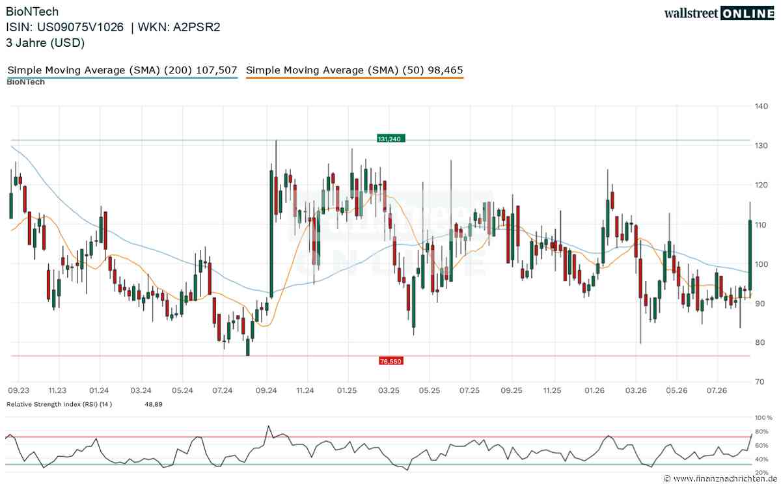Click the 100 price axis label
This screenshot has height=488, width=781.
click(762, 264)
